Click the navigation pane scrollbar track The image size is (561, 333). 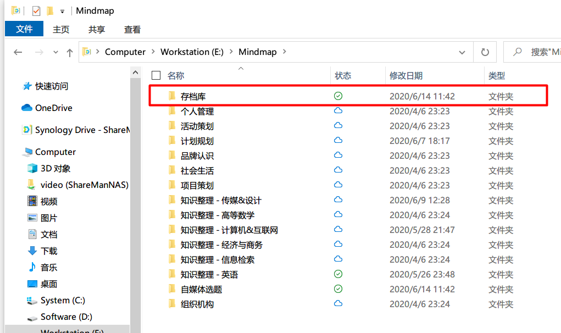point(135,206)
